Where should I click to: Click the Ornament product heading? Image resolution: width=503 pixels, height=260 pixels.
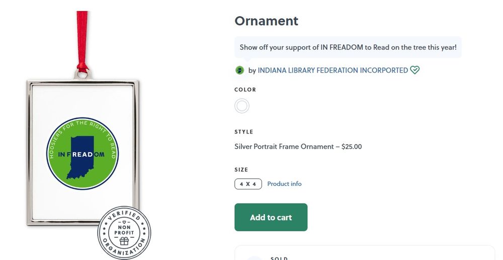266,21
